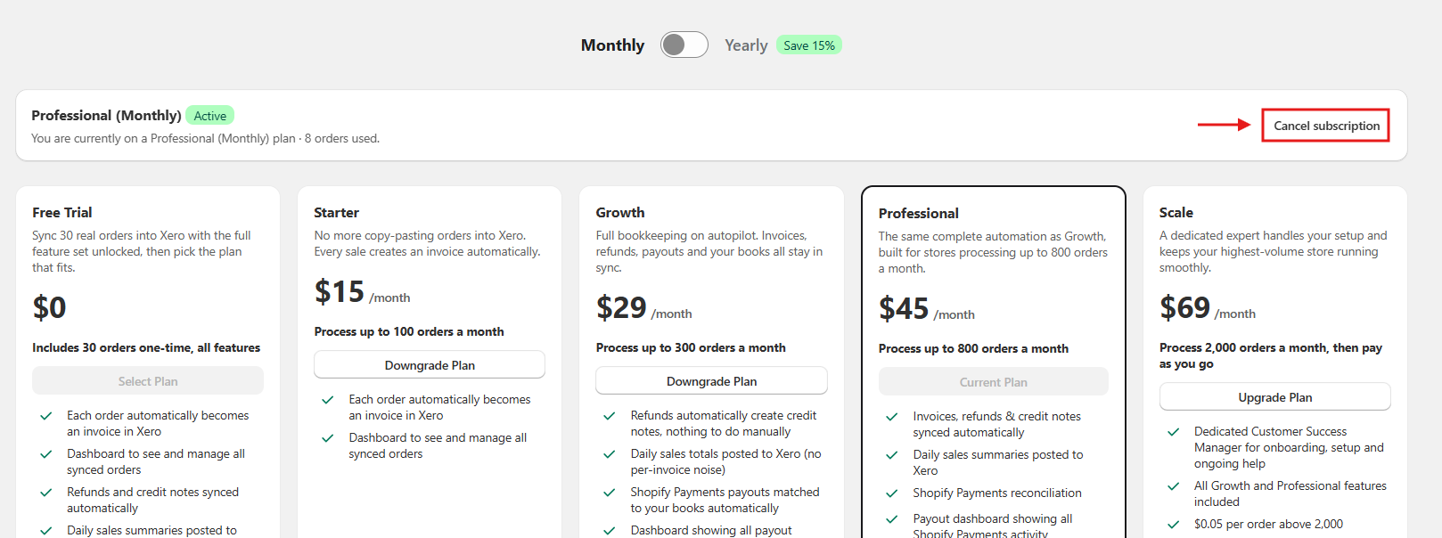Viewport: 1442px width, 538px height.
Task: Click Downgrade Plan under Starter
Action: (x=430, y=365)
